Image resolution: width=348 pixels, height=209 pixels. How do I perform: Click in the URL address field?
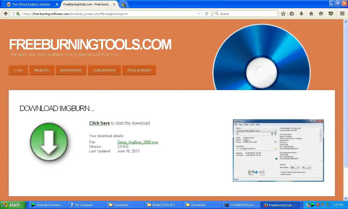click(x=109, y=14)
